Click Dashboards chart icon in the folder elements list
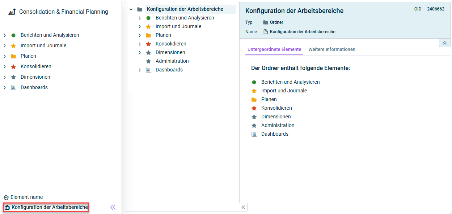452x214 pixels. [x=254, y=134]
